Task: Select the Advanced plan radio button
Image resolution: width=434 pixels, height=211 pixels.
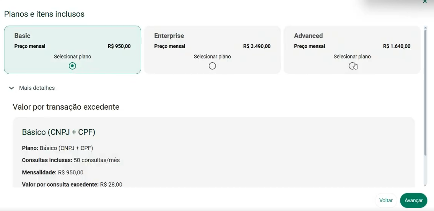Action: (352, 66)
